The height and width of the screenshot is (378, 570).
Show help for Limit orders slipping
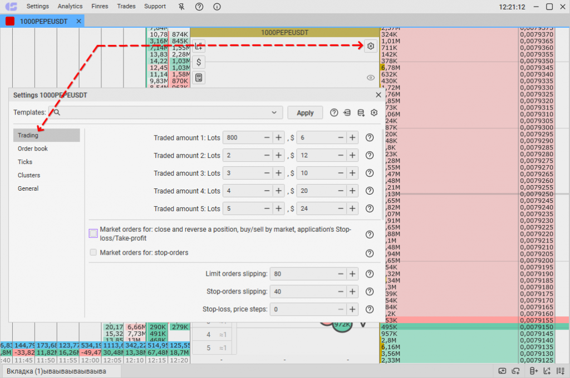click(x=370, y=274)
